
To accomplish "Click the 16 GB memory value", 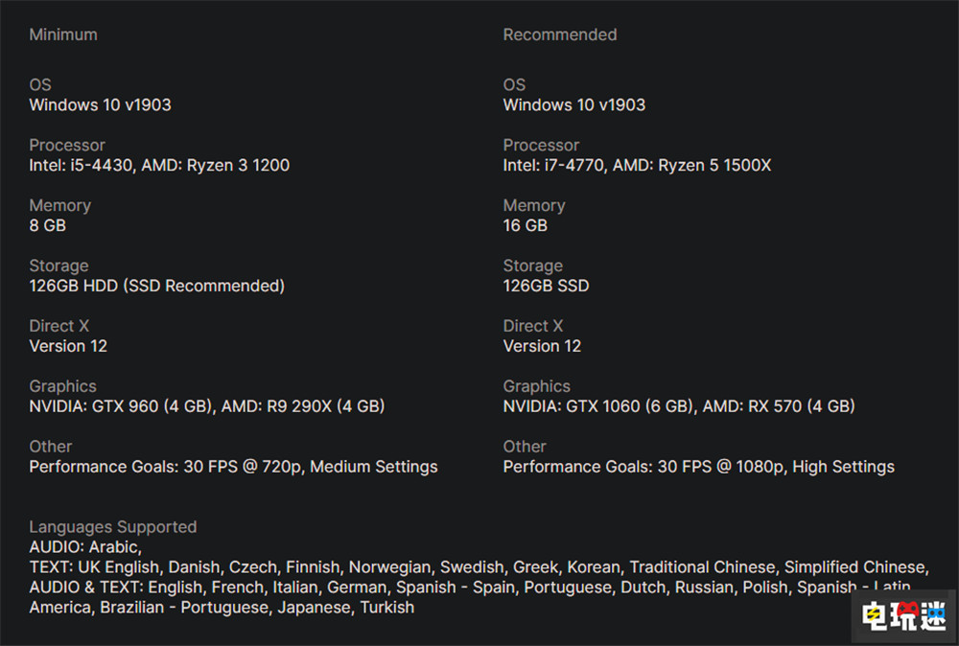I will pos(526,225).
